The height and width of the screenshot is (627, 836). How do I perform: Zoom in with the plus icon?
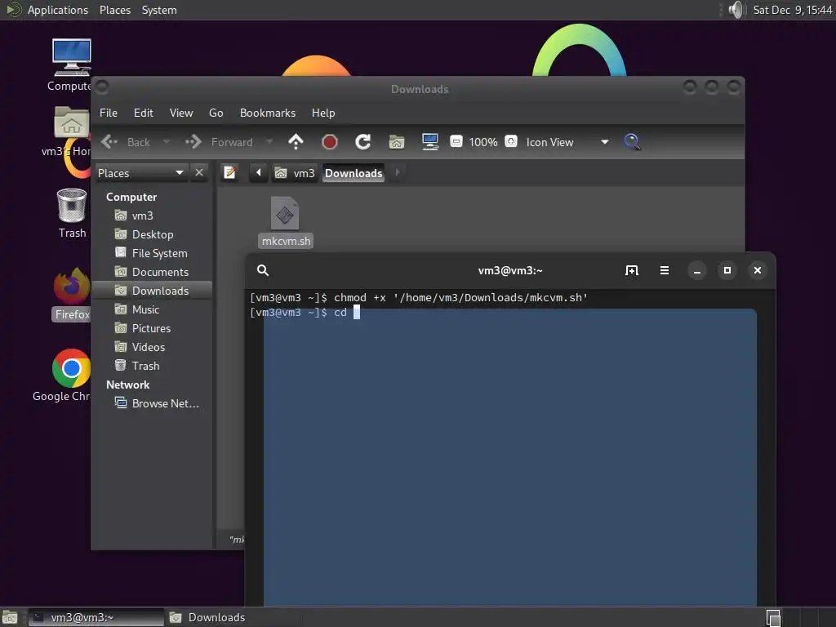[511, 141]
